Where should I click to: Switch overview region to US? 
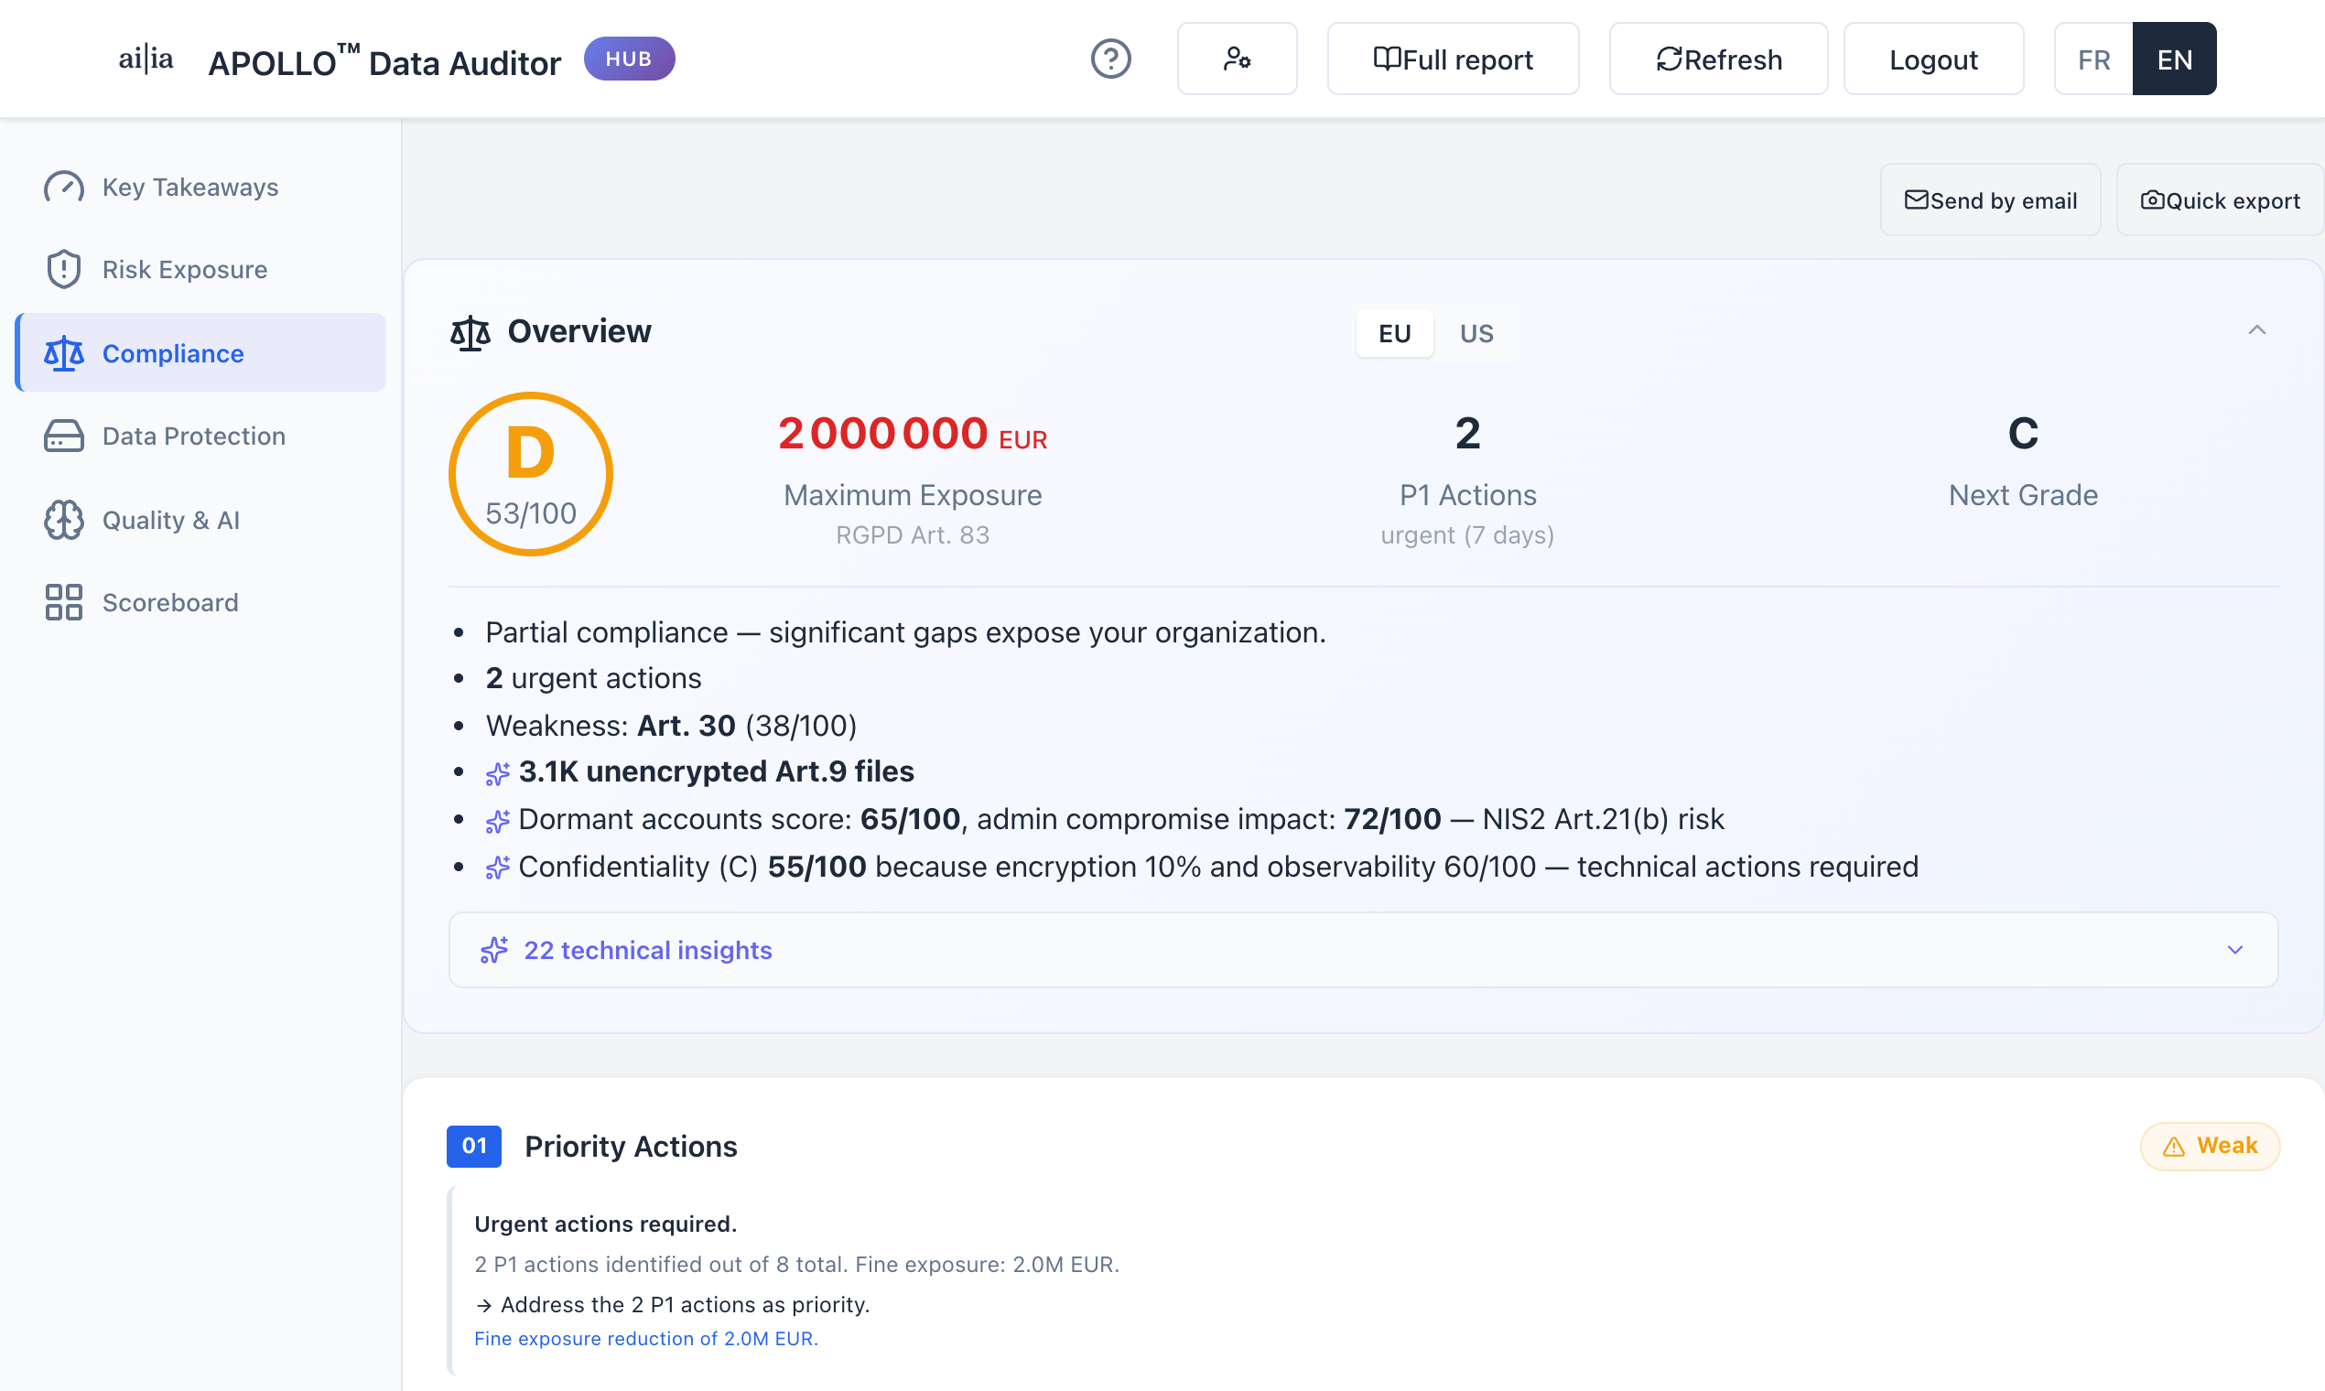(x=1476, y=334)
